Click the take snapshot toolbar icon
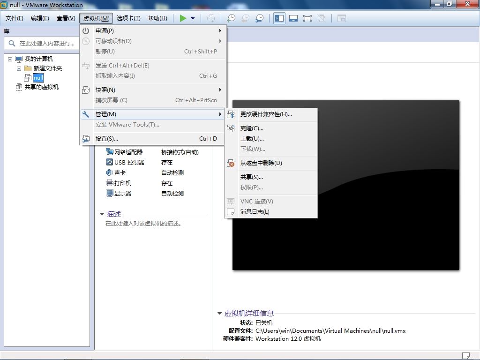480x360 pixels. [231, 18]
